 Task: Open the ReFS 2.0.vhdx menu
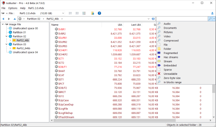(x=36, y=8)
